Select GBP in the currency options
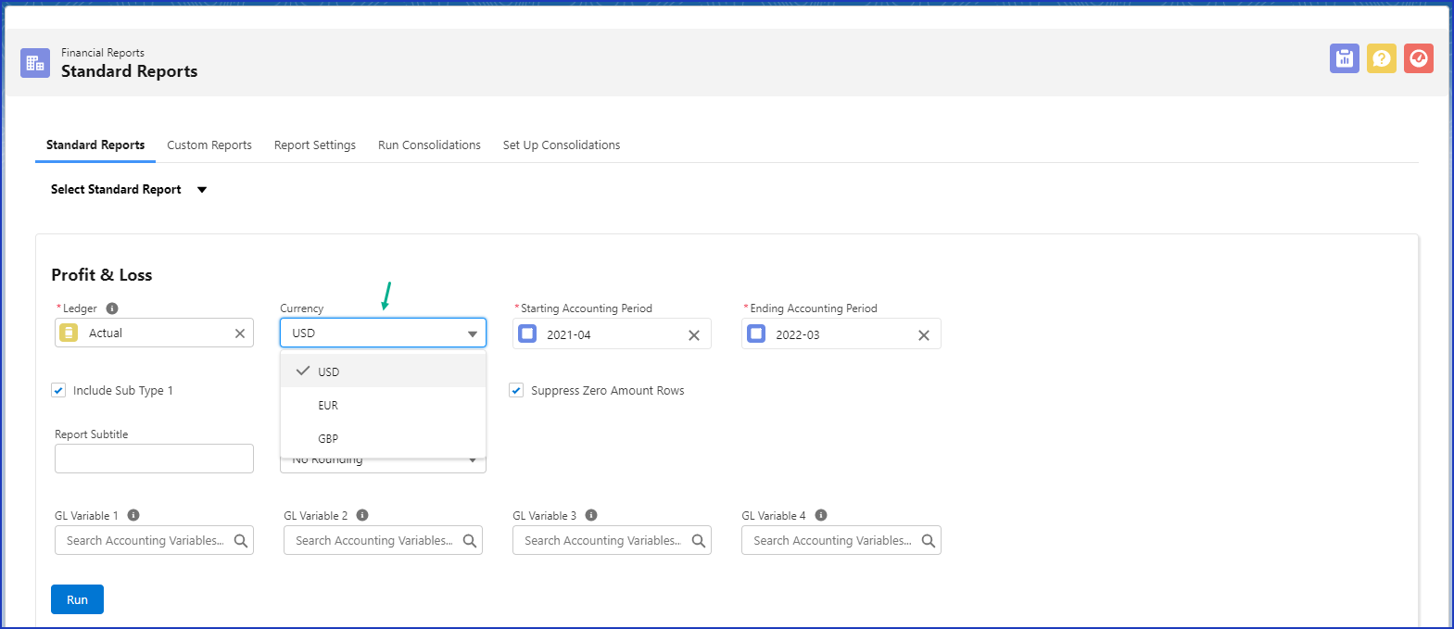This screenshot has width=1454, height=629. [x=328, y=439]
